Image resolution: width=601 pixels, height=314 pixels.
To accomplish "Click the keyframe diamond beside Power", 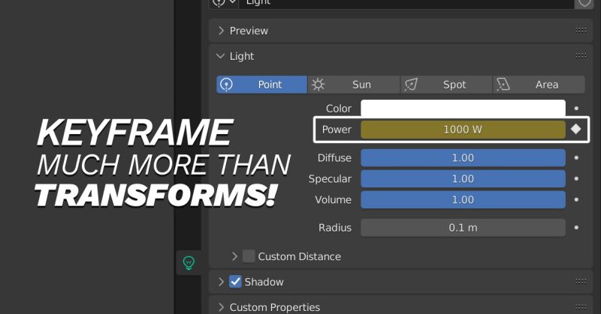I will 576,129.
